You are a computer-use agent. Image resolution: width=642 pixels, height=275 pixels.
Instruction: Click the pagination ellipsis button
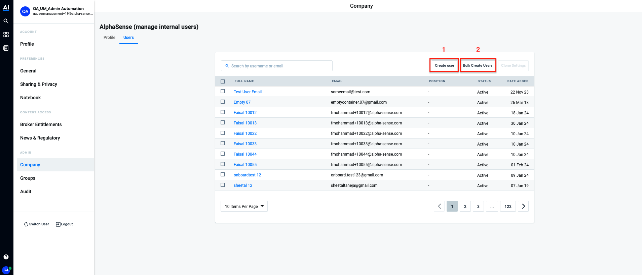(x=492, y=206)
